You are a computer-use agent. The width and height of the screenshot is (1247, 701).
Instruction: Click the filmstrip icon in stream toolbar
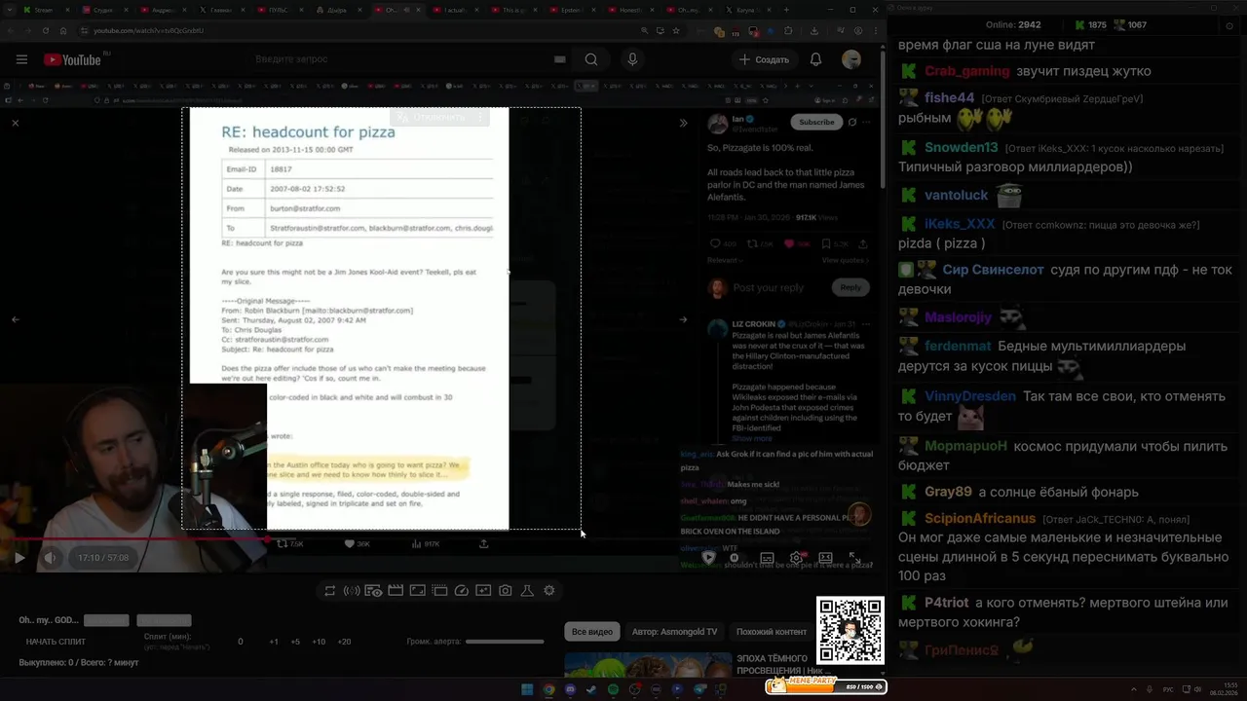439,590
